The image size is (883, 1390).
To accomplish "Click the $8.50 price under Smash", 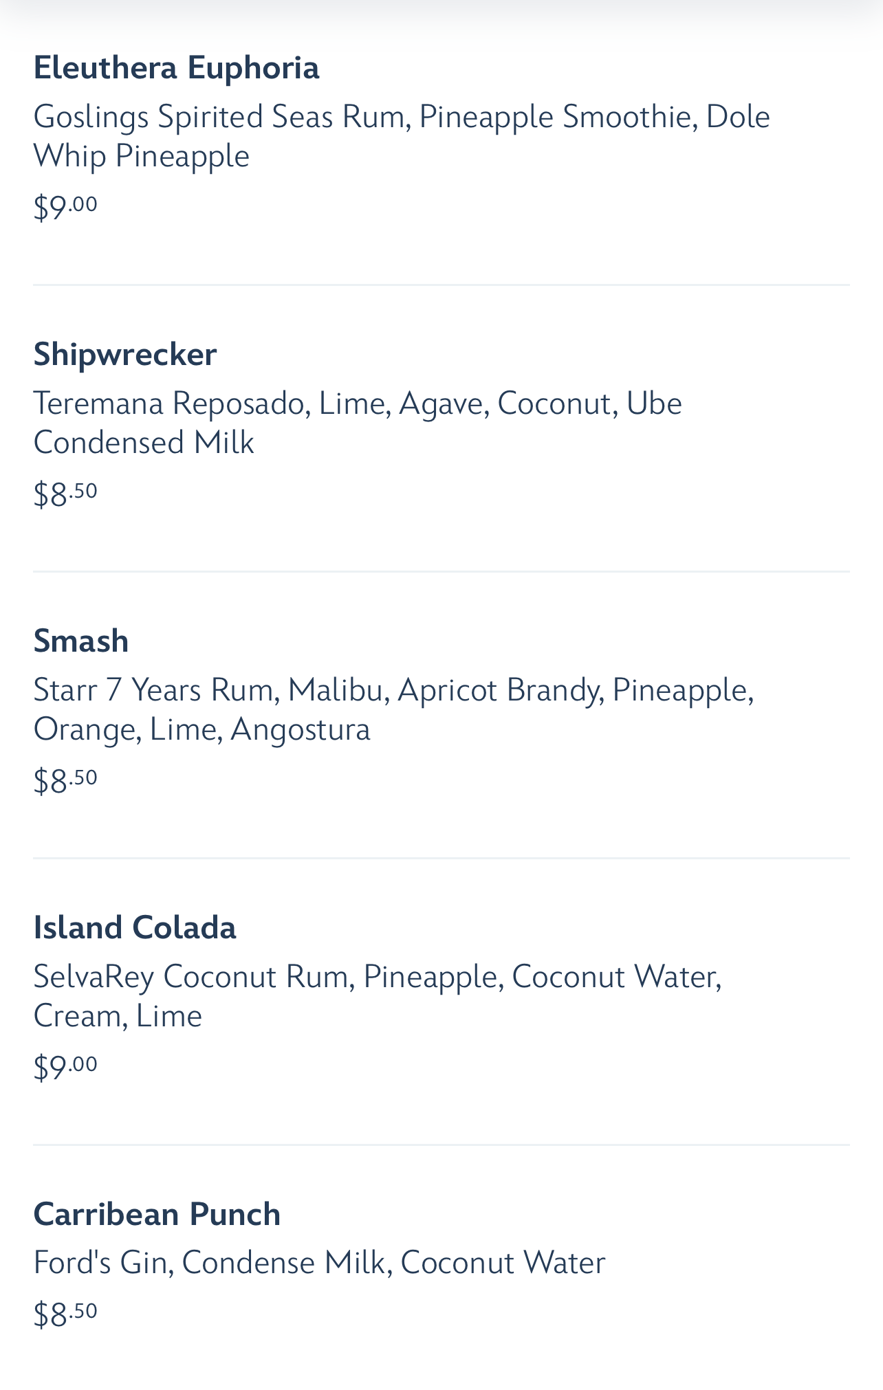I will [x=65, y=780].
